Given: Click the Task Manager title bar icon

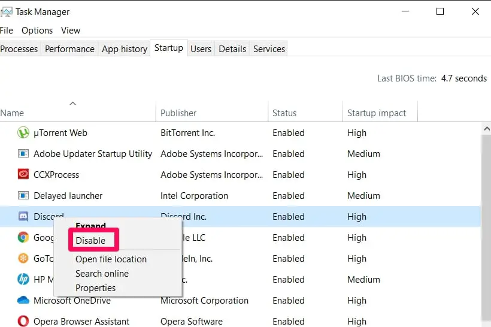Looking at the screenshot, I should (6, 12).
